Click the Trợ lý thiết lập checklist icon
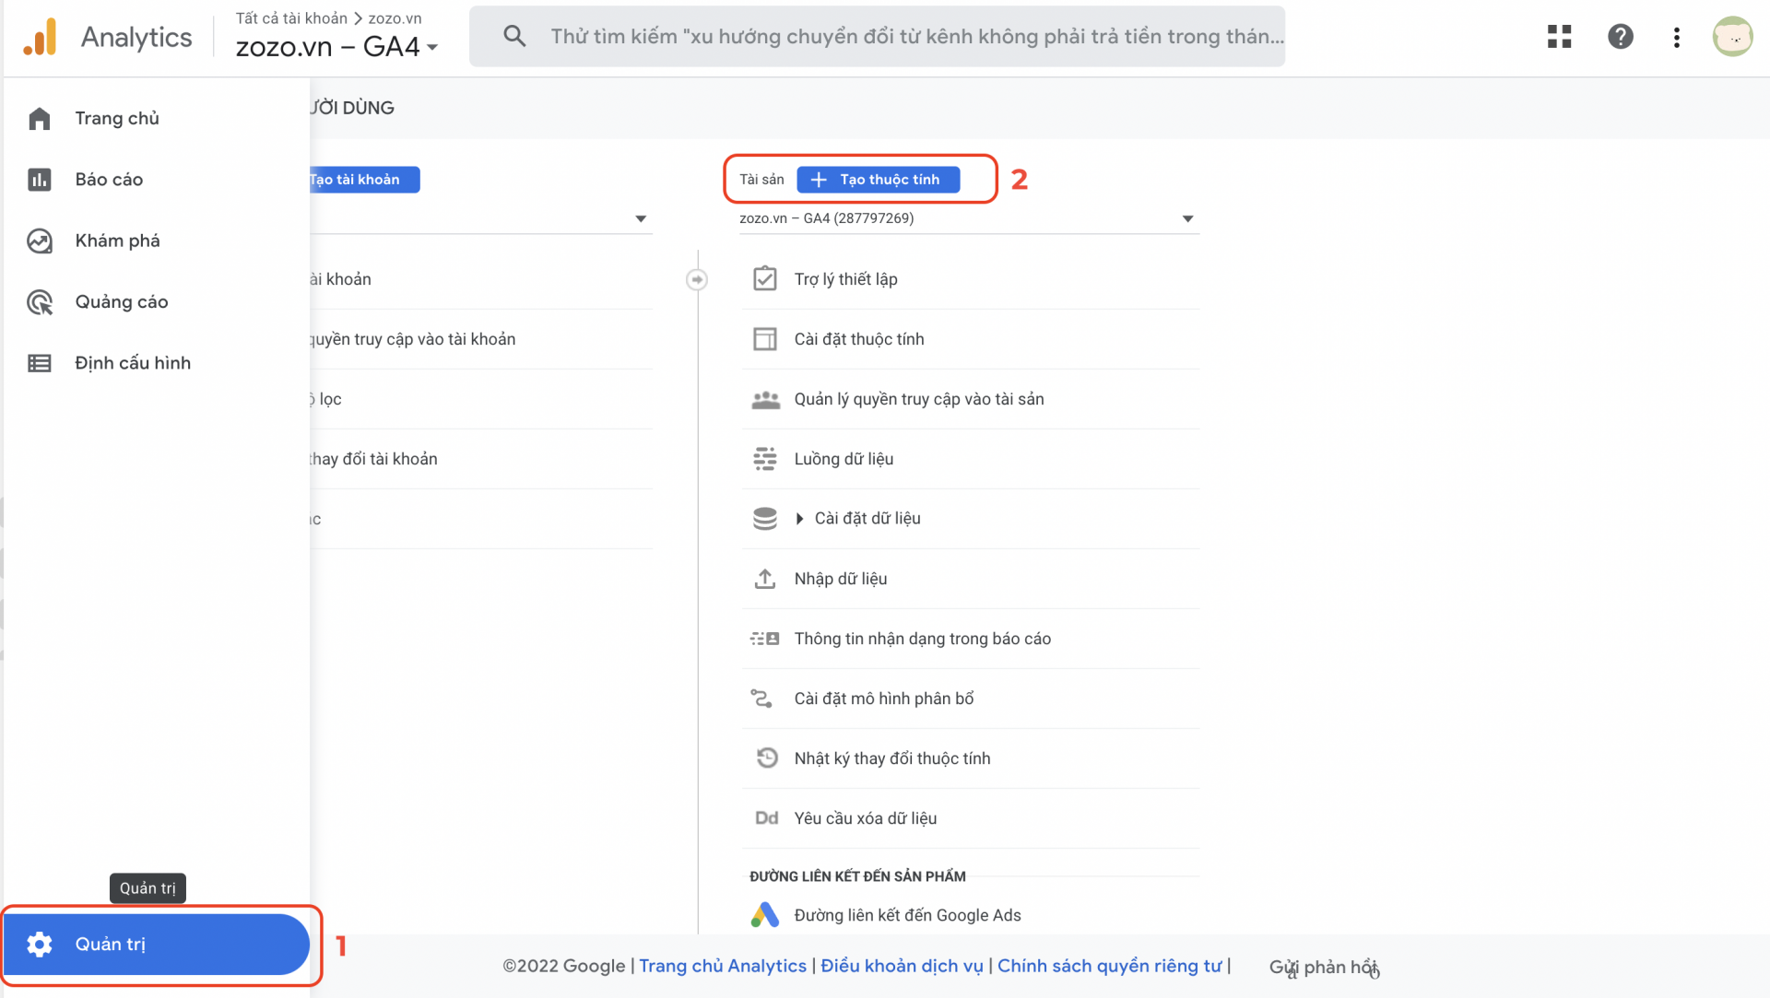The width and height of the screenshot is (1770, 998). tap(765, 278)
